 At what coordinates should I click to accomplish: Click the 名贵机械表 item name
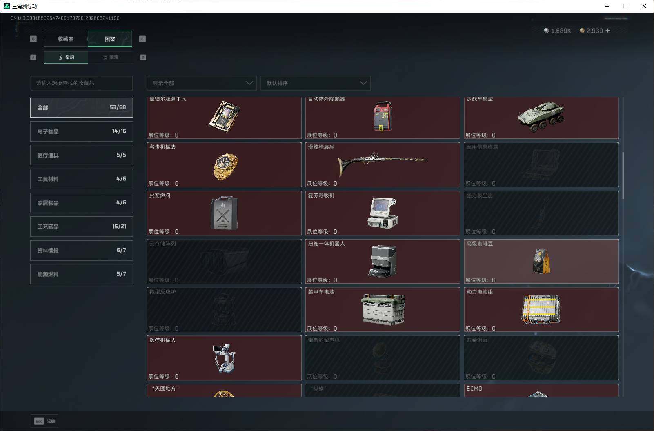point(162,147)
